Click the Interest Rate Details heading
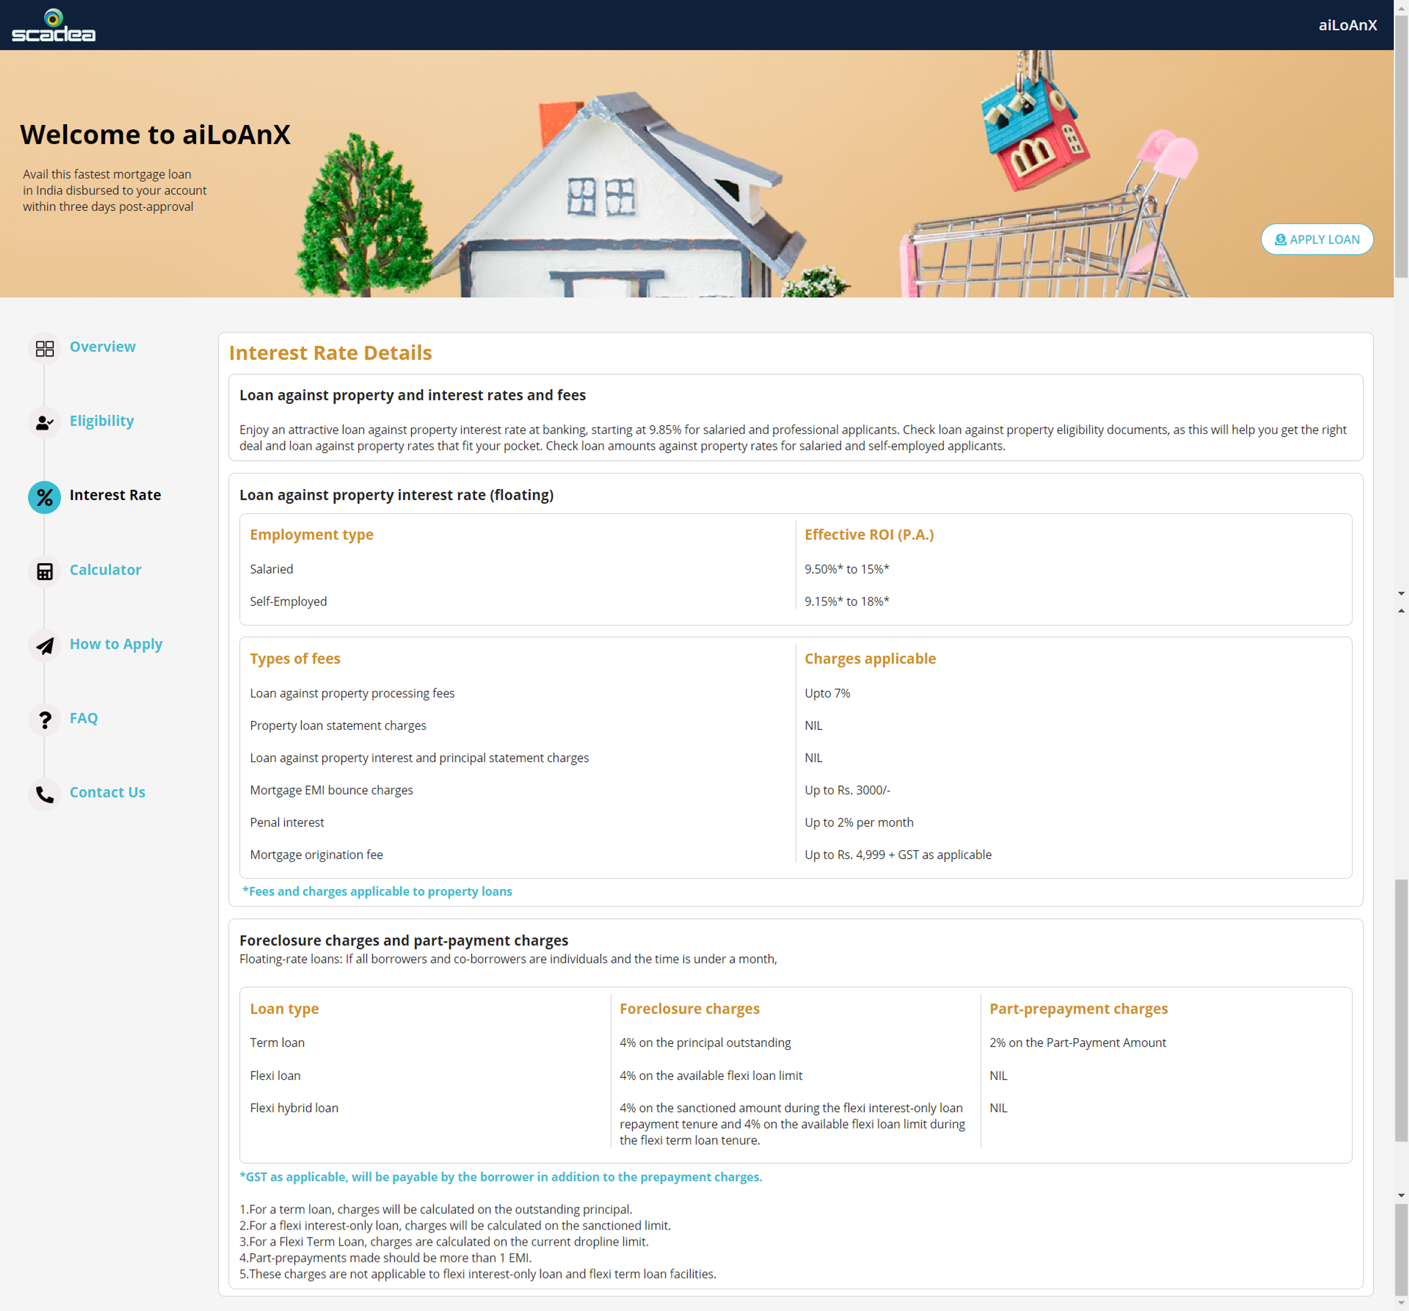1409x1311 pixels. point(330,352)
